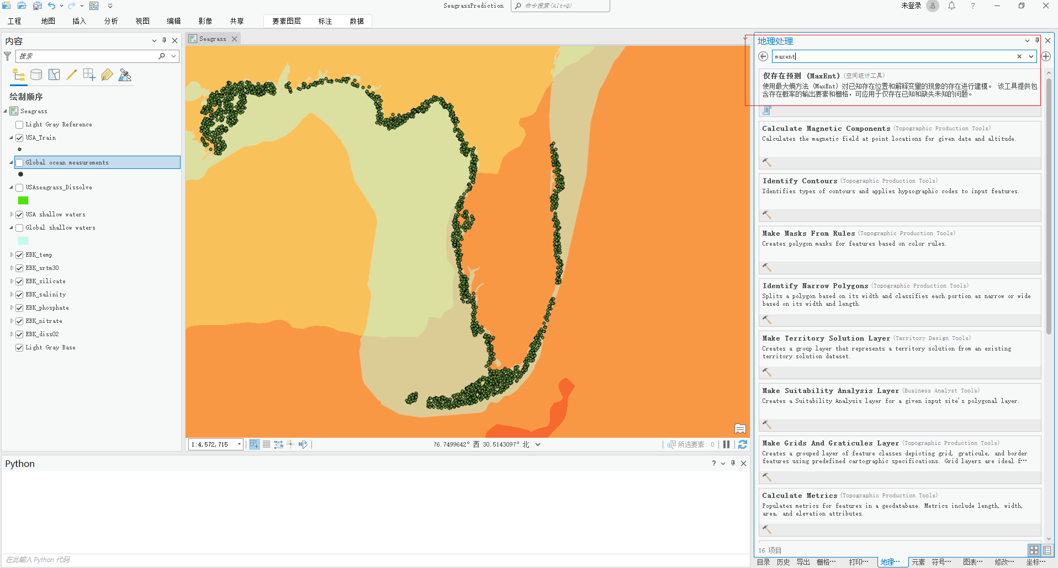1058x568 pixels.
Task: Click the pause drawing icon on the map
Action: point(727,444)
